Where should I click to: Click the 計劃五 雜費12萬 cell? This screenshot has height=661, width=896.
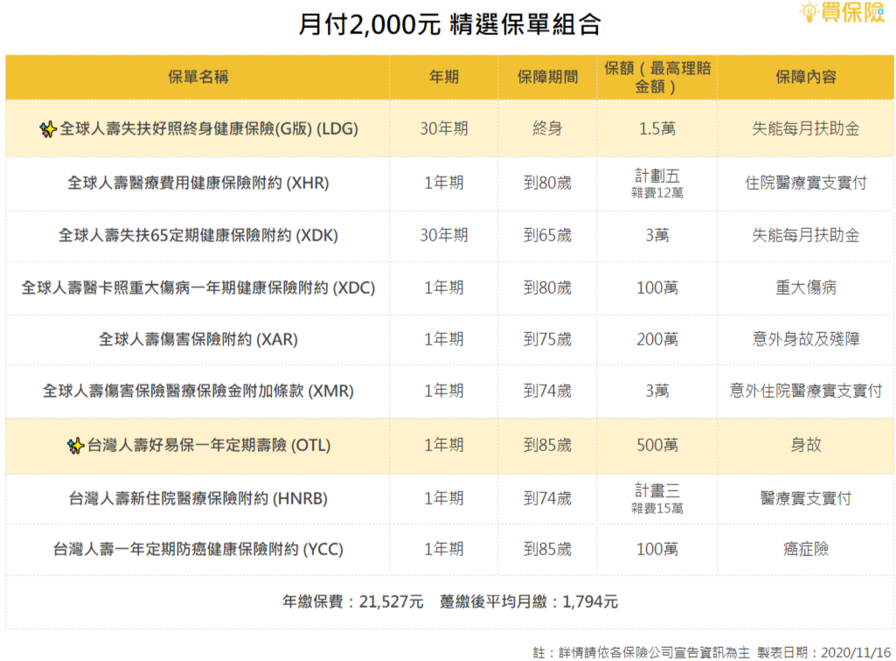[x=657, y=184]
